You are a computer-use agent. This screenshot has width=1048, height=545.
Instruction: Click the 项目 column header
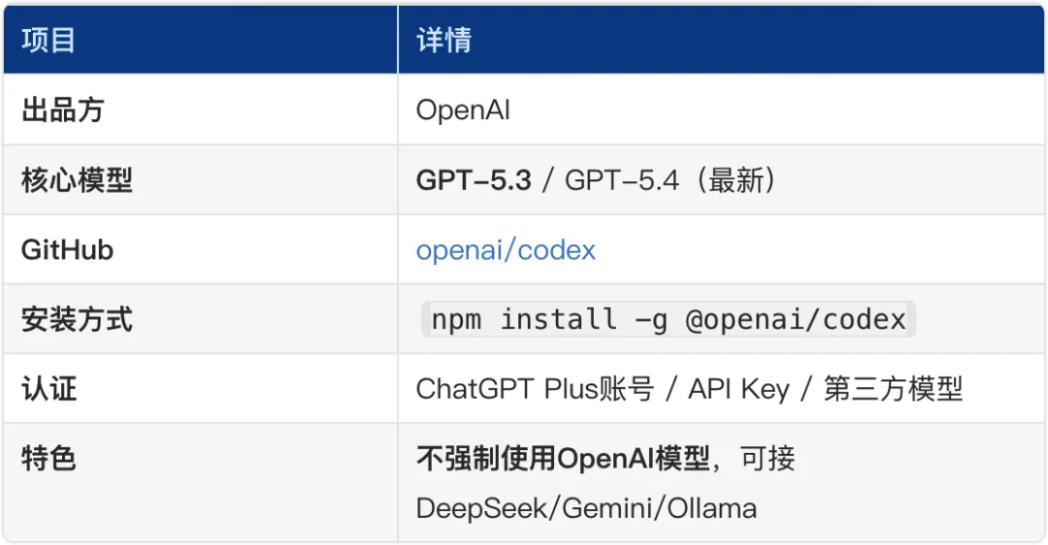coord(49,40)
